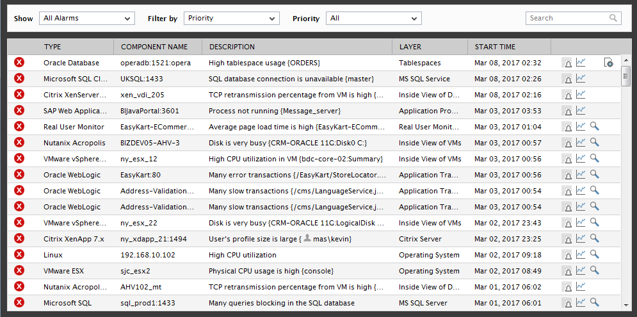Click layer cell 'Citrix Server'
Screen dimensions: 637x317
pos(420,239)
